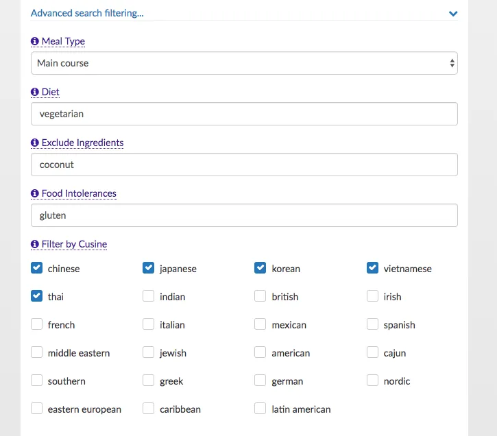Open the Meal Type dropdown

point(244,63)
